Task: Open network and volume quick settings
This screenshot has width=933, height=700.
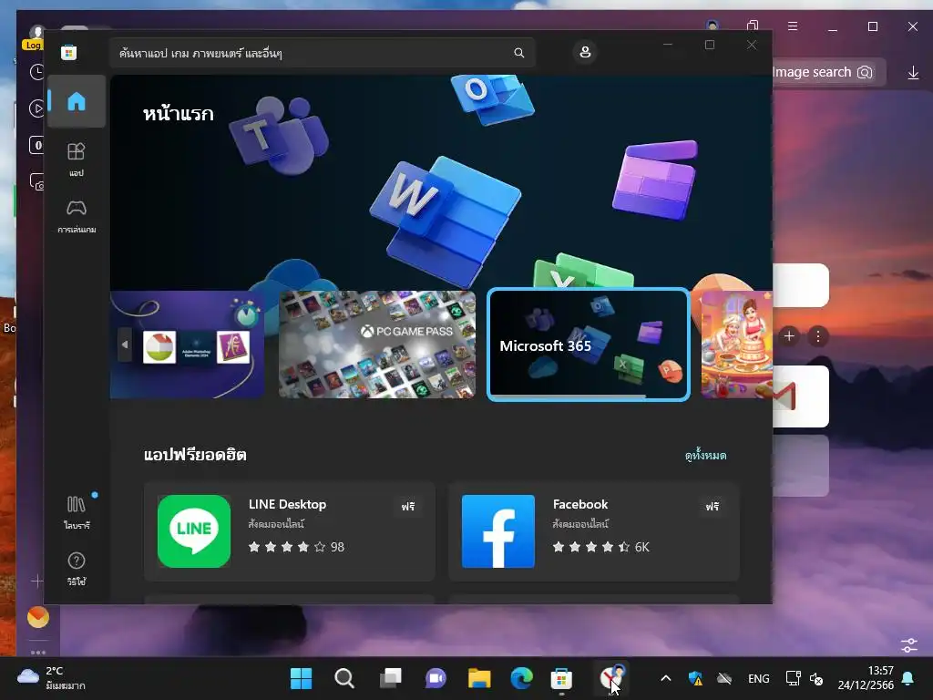Action: tap(804, 678)
